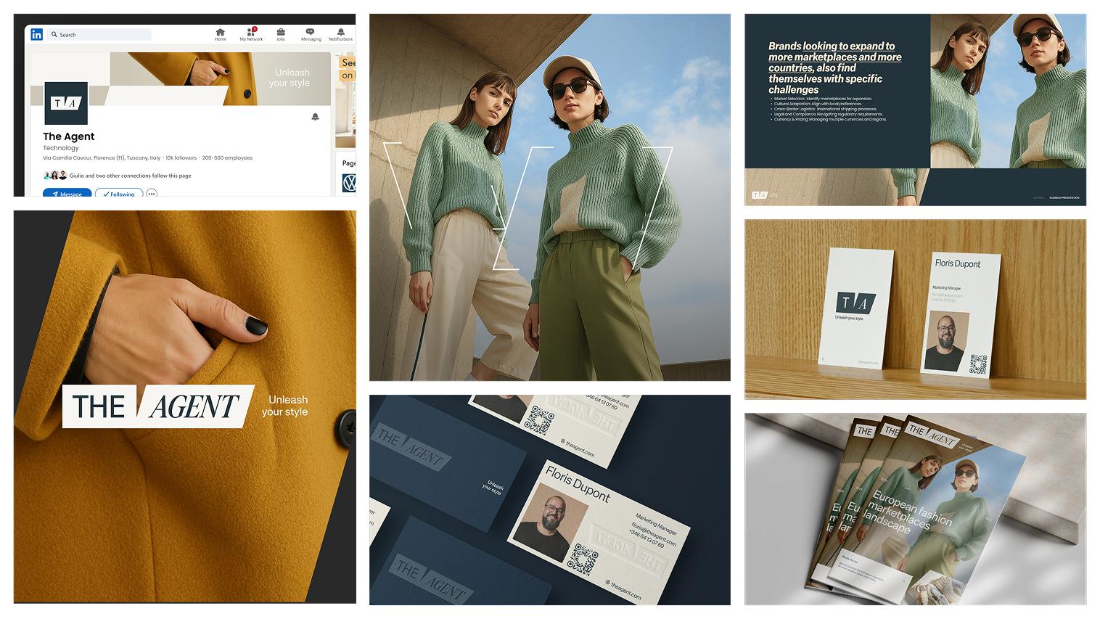Open the Home icon in LinkedIn nav
Viewport: 1100px width, 619px height.
point(221,33)
